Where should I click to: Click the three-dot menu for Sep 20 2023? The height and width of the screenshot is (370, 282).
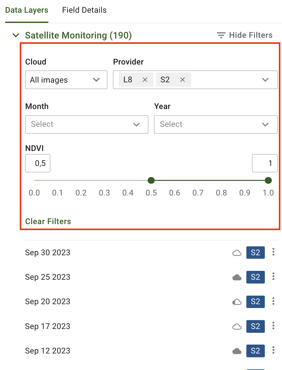[273, 301]
